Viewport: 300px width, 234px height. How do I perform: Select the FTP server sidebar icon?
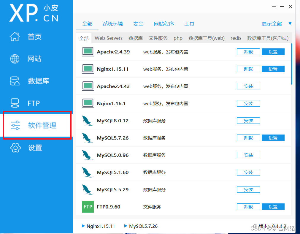(15, 103)
